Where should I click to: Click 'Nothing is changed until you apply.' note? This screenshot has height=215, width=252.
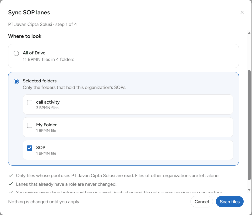coord(44,202)
